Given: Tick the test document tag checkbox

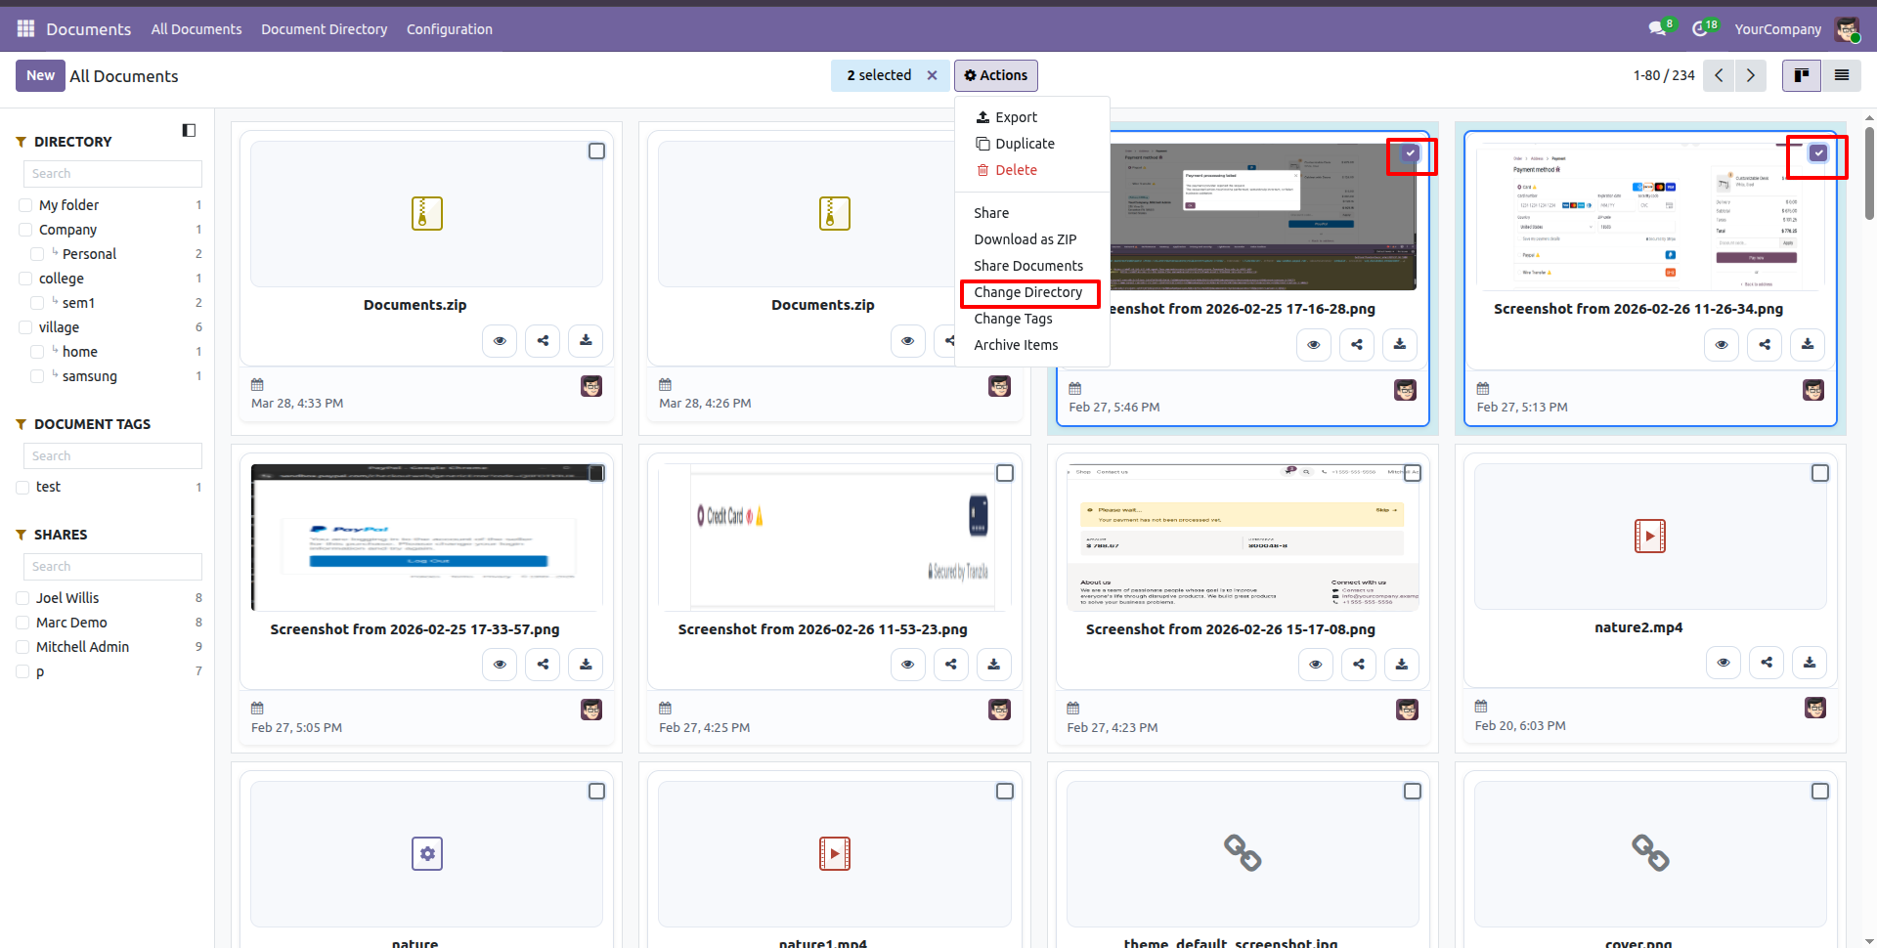Looking at the screenshot, I should click(22, 487).
